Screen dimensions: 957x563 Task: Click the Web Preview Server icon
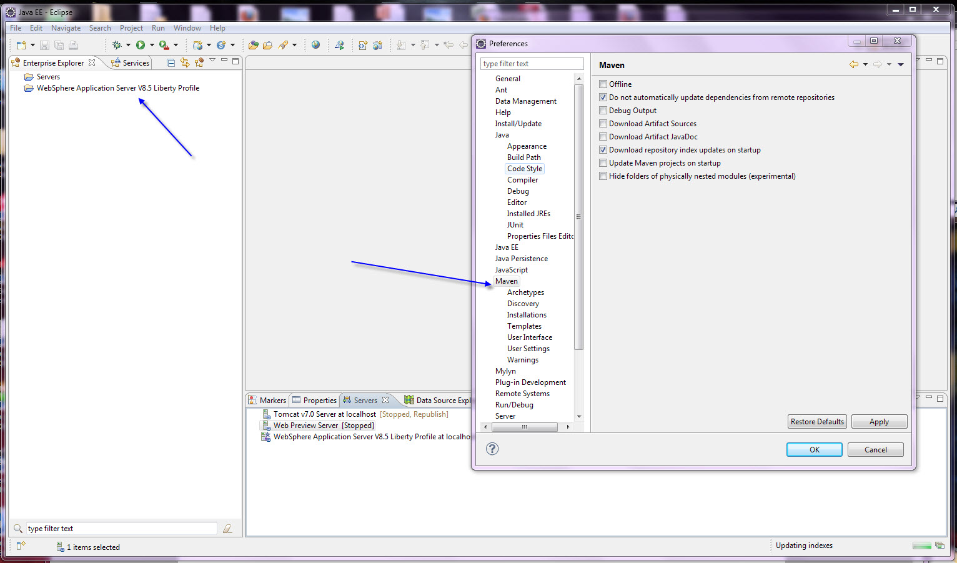[266, 426]
